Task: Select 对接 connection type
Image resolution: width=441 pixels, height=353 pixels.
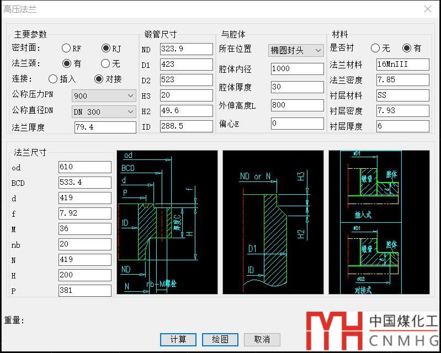Action: [99, 79]
